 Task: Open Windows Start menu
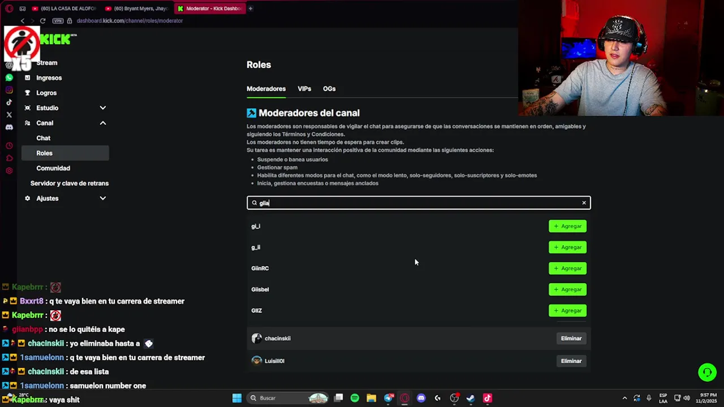click(237, 398)
